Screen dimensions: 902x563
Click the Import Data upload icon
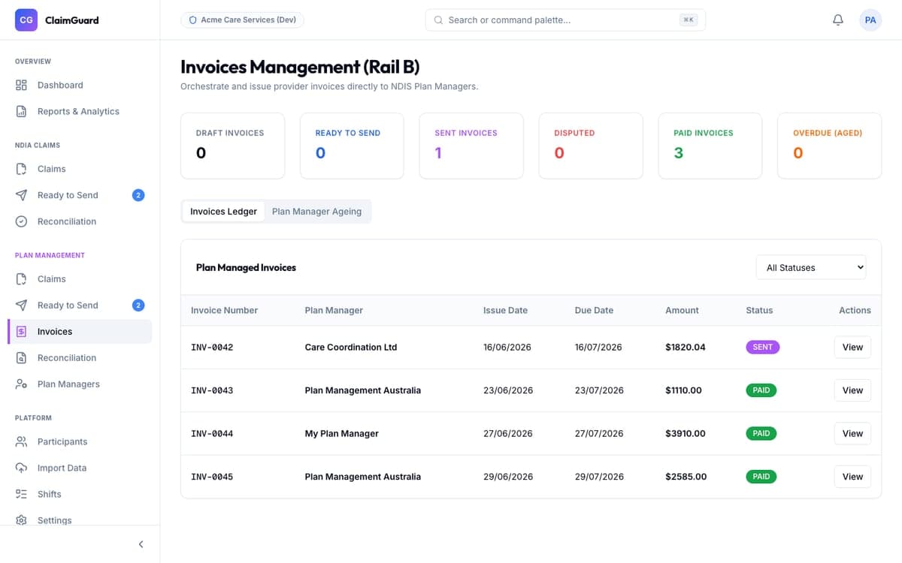(x=22, y=468)
